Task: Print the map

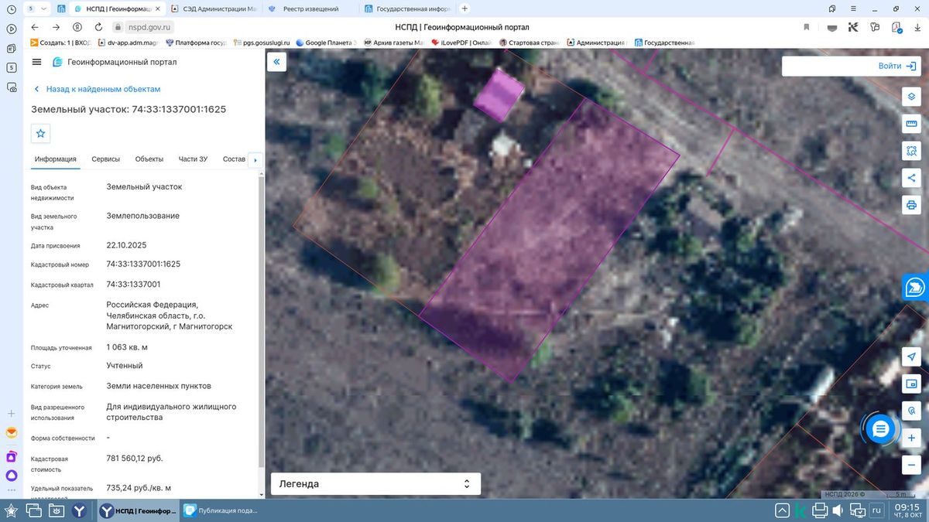Action: (x=911, y=205)
